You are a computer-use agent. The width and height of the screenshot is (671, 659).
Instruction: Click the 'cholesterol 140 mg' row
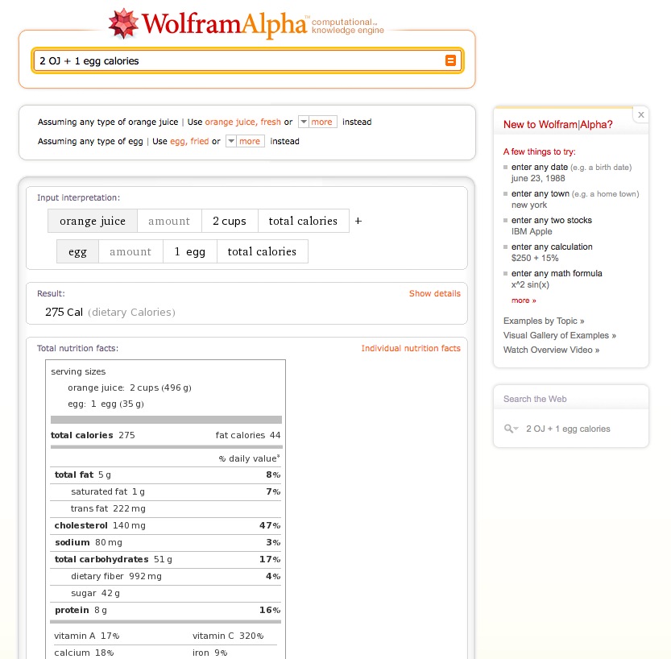point(166,525)
